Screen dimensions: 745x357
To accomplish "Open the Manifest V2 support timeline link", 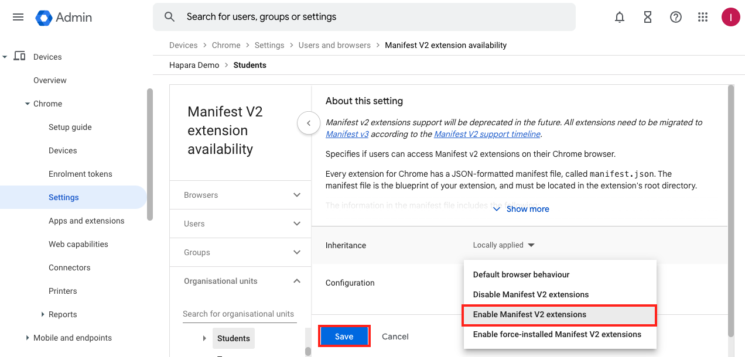I will (487, 134).
